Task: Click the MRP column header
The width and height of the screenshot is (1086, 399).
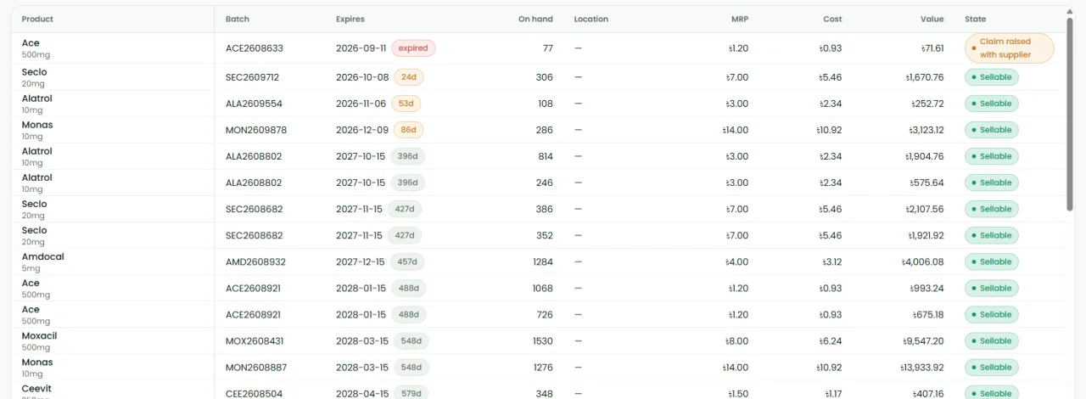Action: (x=740, y=19)
